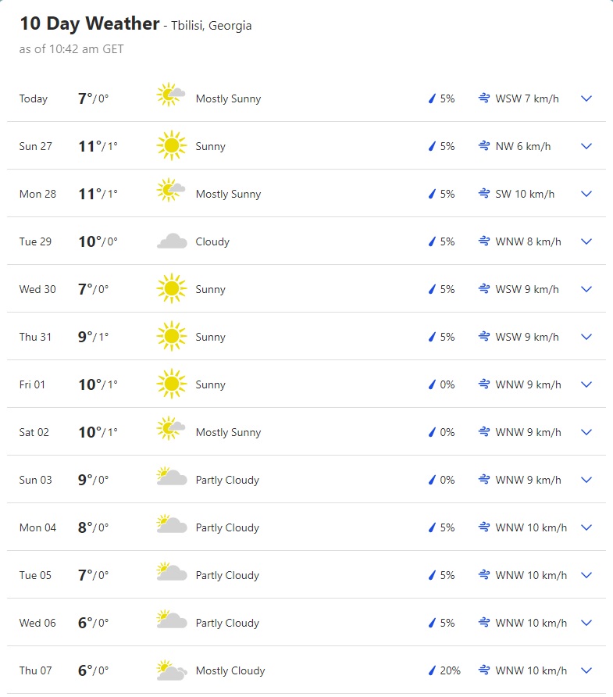Click the 10 Day Weather heading
Viewport: 613px width, 697px height.
[89, 23]
